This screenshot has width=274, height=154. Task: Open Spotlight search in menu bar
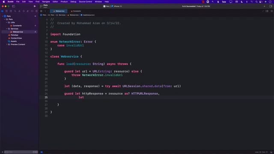pos(256,2)
